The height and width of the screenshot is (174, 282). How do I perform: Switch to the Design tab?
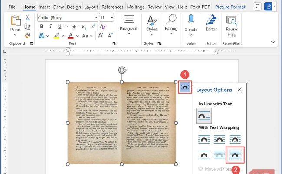click(74, 7)
